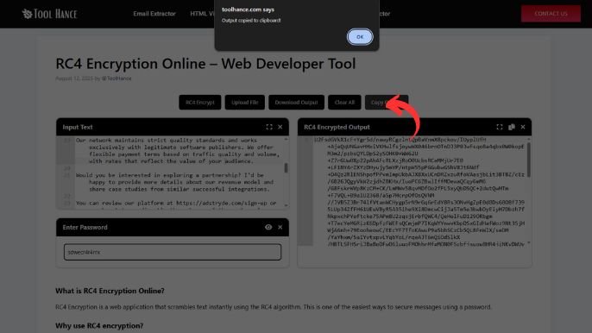
Task: Click the 'toolhance.com says' dialog title
Action: [x=248, y=9]
